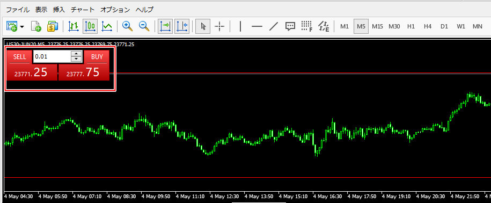Screen dimensions: 491x203
Task: Toggle the chart shift button
Action: (182, 26)
